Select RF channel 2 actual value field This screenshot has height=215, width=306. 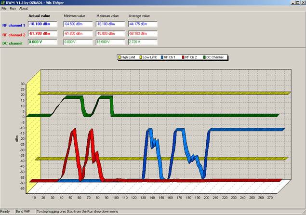tap(42, 33)
